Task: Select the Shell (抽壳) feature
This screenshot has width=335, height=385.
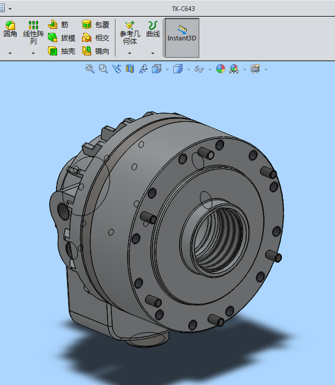Action: click(61, 51)
